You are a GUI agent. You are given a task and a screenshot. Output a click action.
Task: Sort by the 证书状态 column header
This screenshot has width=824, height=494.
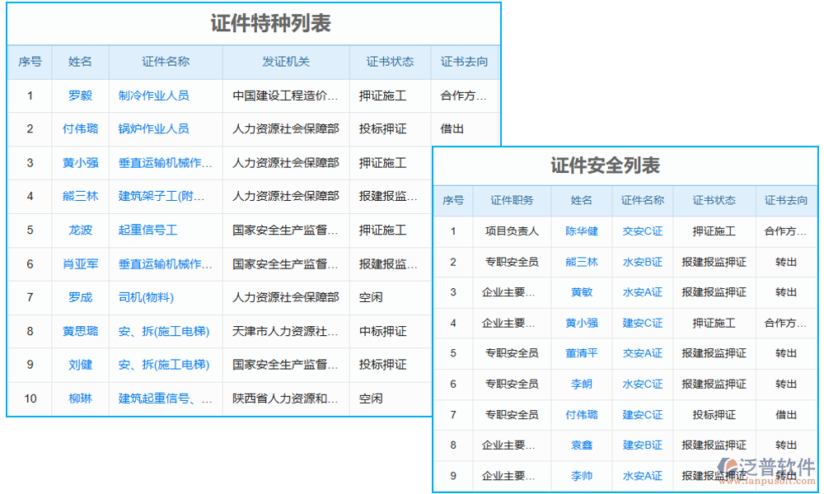(x=389, y=63)
